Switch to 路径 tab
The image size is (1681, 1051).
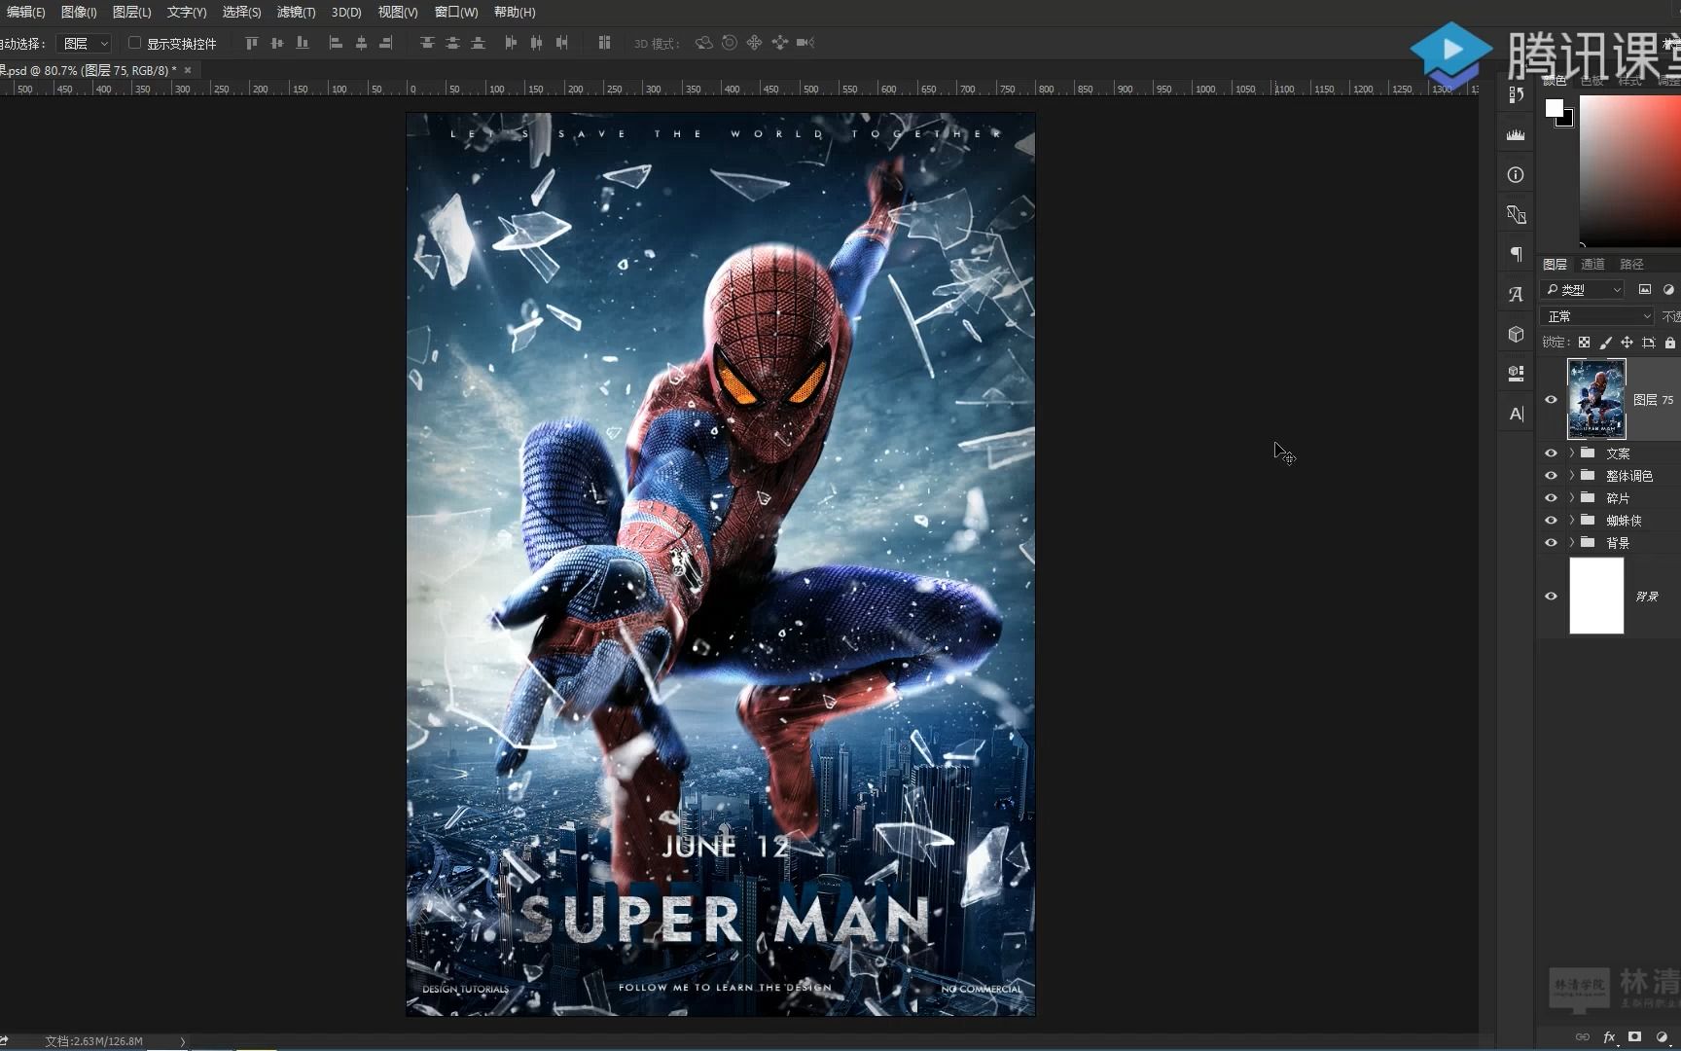[x=1631, y=264]
